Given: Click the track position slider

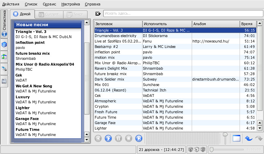Looking at the screenshot, I should point(227,150).
